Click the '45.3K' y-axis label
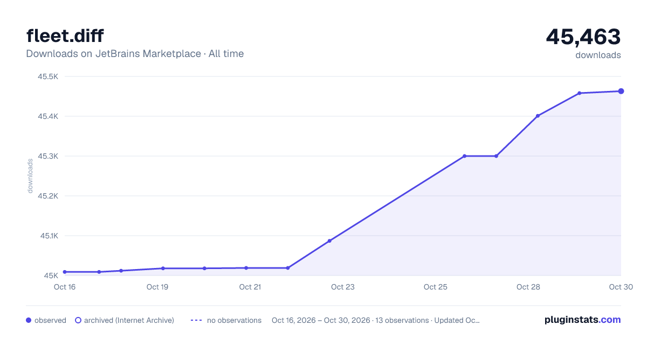Viewport: 647px width, 339px height. pos(48,156)
